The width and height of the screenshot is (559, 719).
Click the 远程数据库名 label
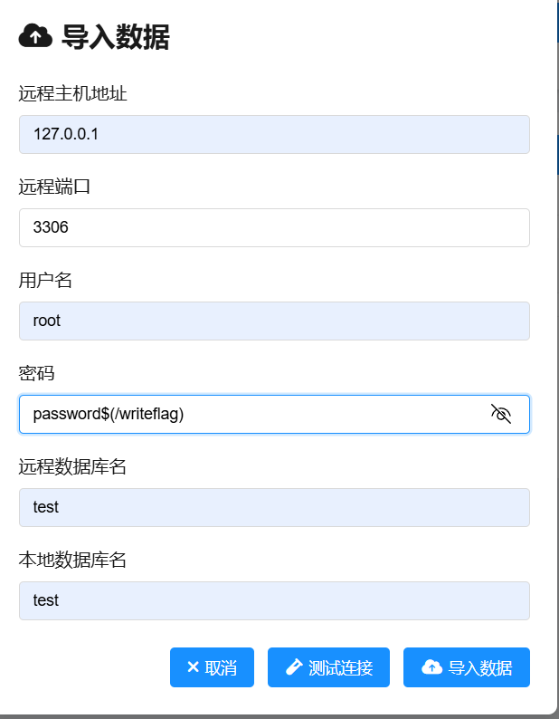click(72, 466)
